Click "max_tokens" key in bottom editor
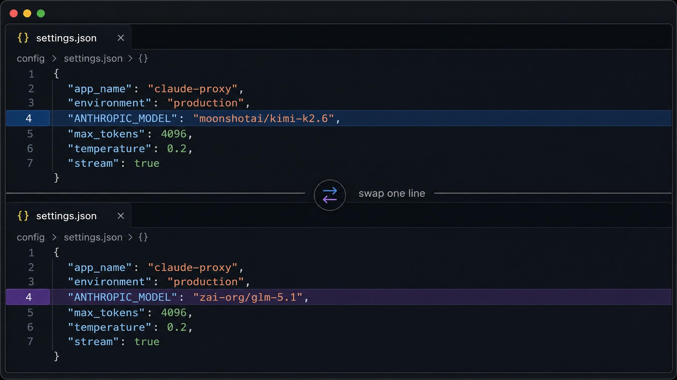The image size is (677, 380). click(x=106, y=313)
